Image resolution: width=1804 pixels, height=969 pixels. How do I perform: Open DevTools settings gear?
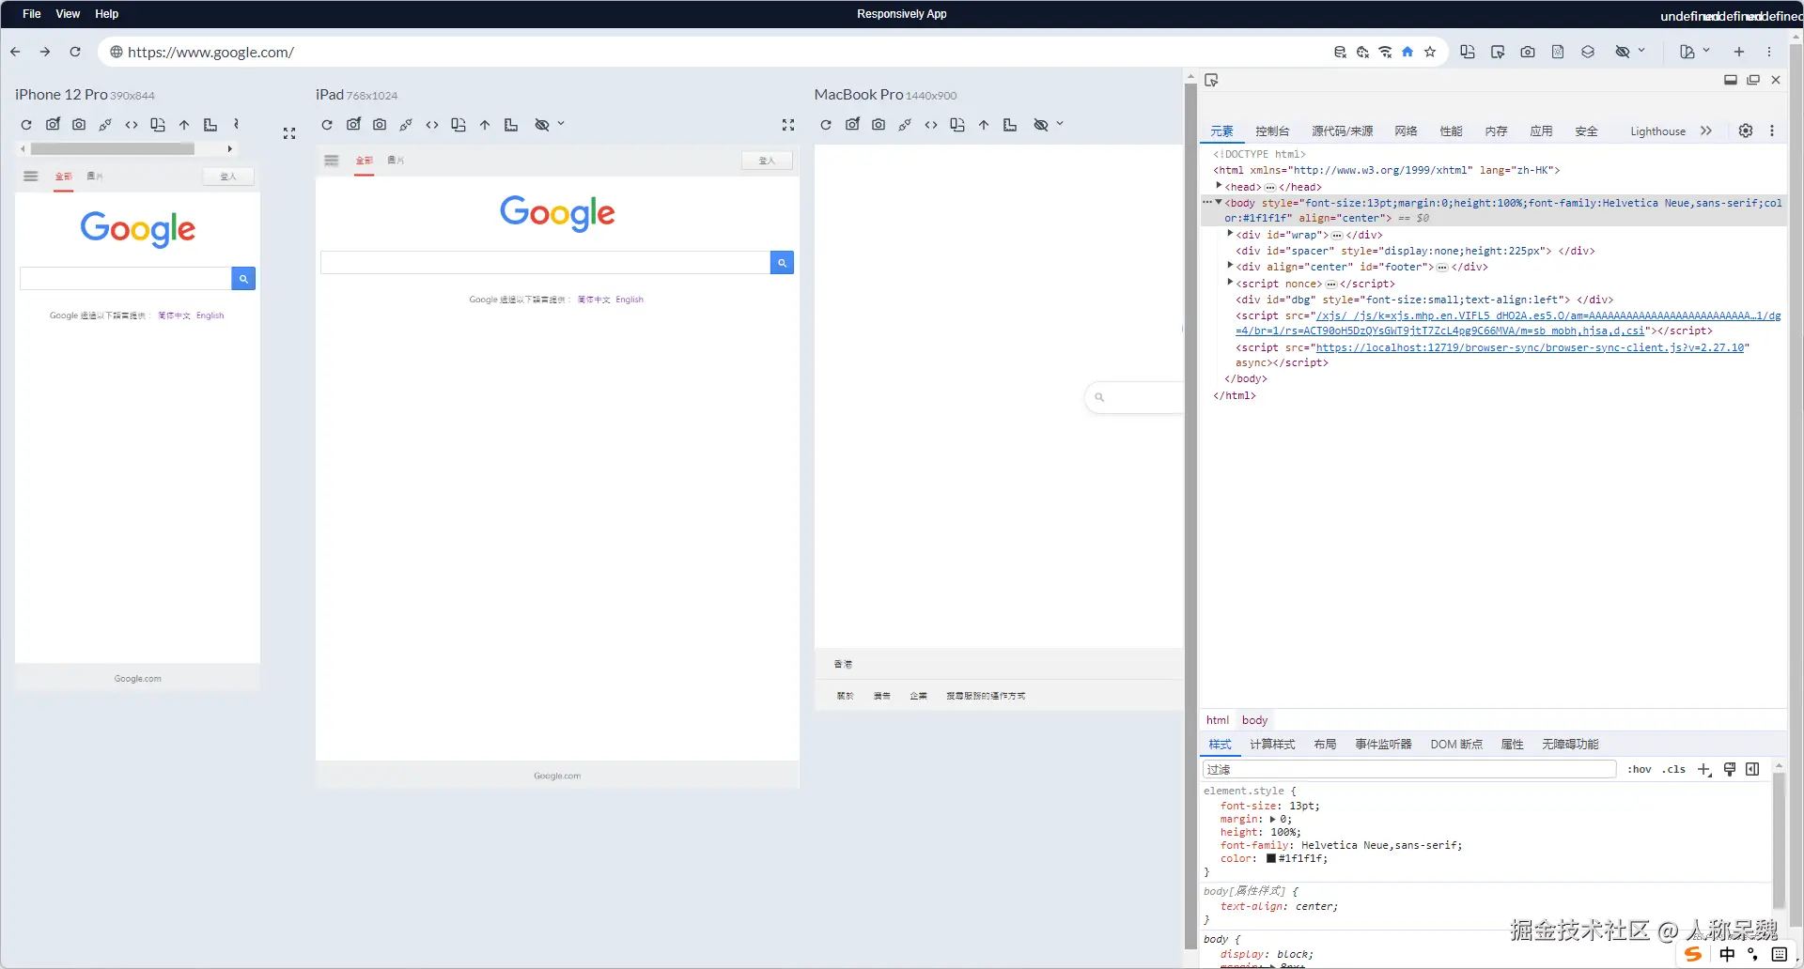coord(1746,131)
